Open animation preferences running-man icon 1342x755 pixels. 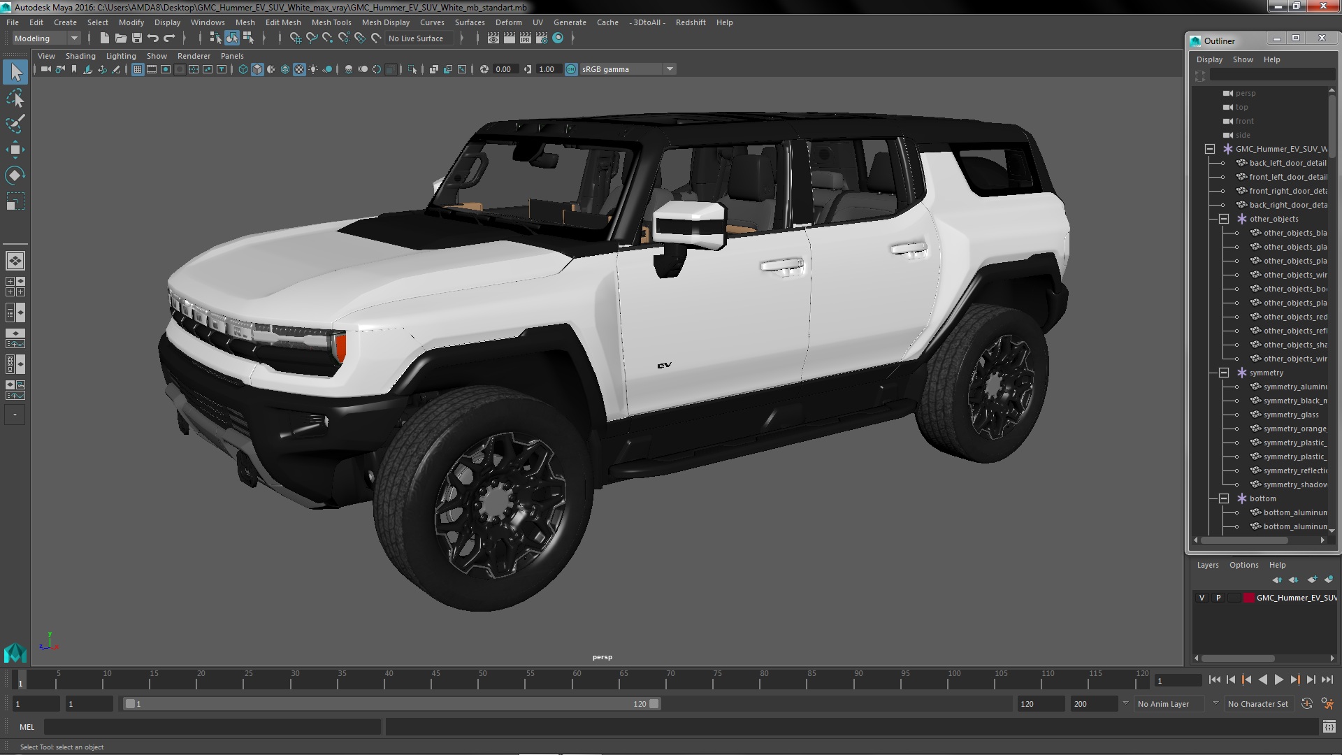pos(1327,704)
